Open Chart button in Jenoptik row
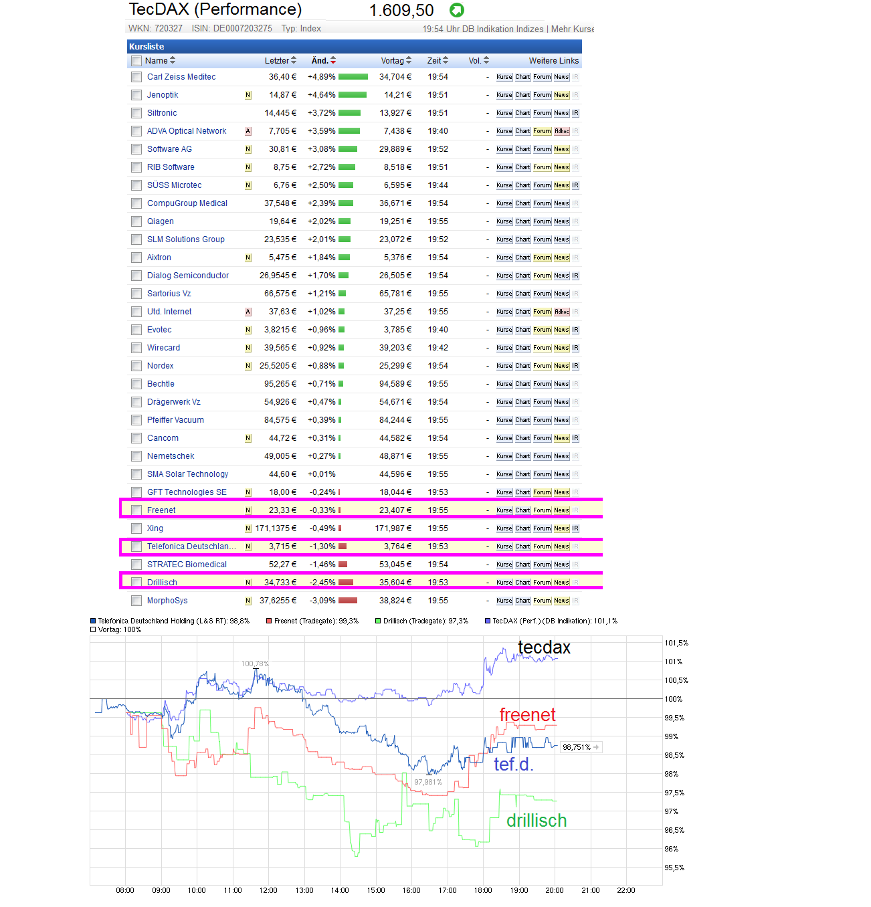871x907 pixels. coord(523,95)
